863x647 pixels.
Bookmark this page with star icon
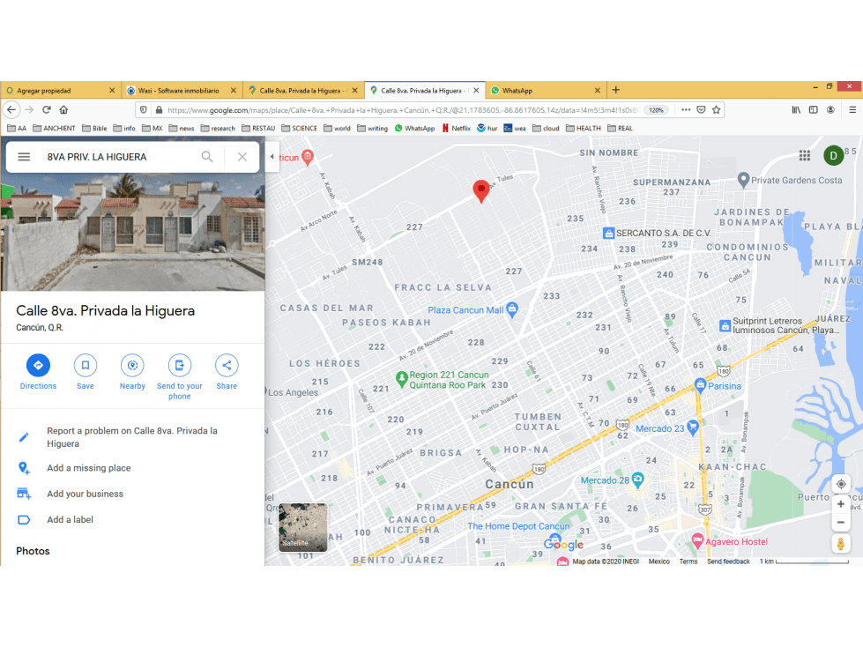click(716, 109)
